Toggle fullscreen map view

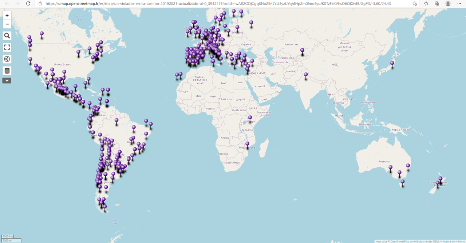(7, 47)
